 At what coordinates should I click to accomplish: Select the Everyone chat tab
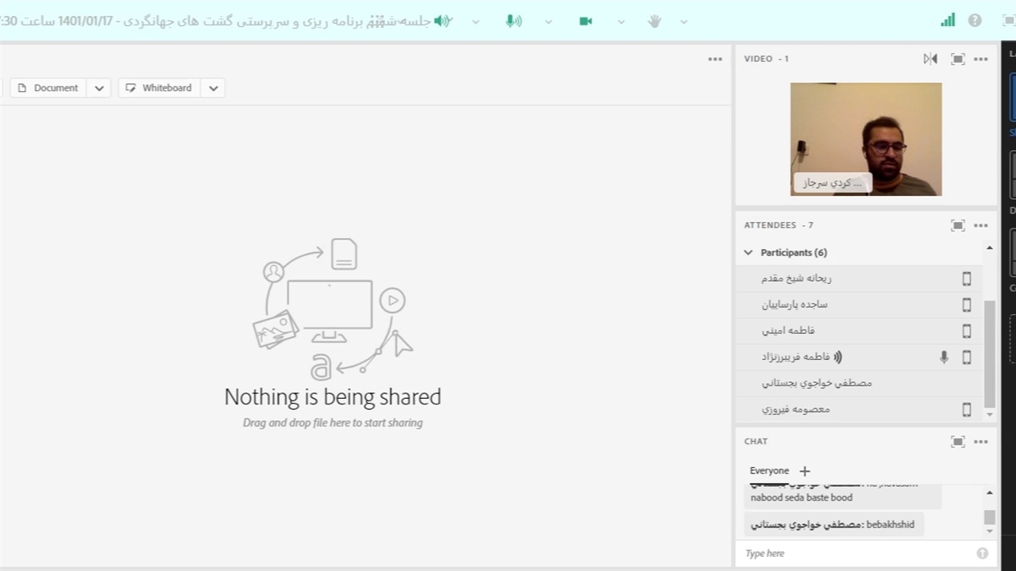coord(769,470)
